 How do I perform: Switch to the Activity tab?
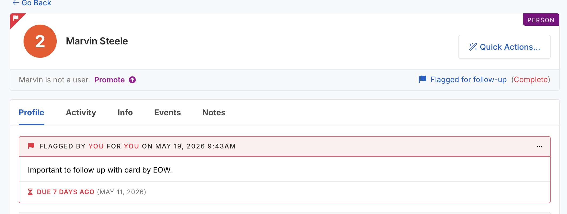point(81,113)
